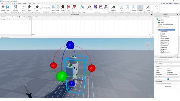180x101 pixels.
Task: Click the Part to Terrain plugin
Action: 63,8
